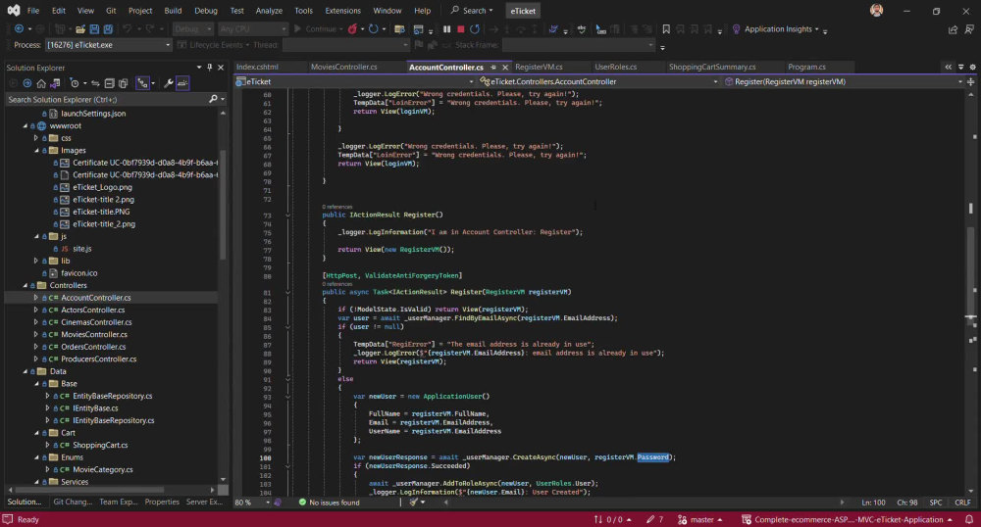
Task: Click the Save file toolbar icon
Action: click(94, 28)
